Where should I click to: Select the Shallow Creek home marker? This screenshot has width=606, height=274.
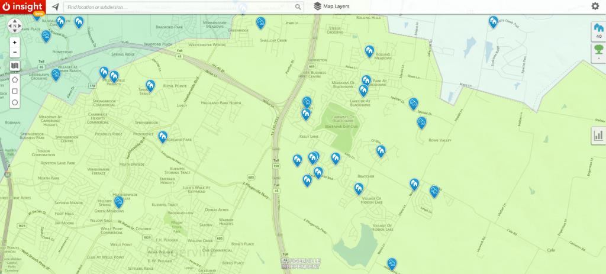point(261,22)
